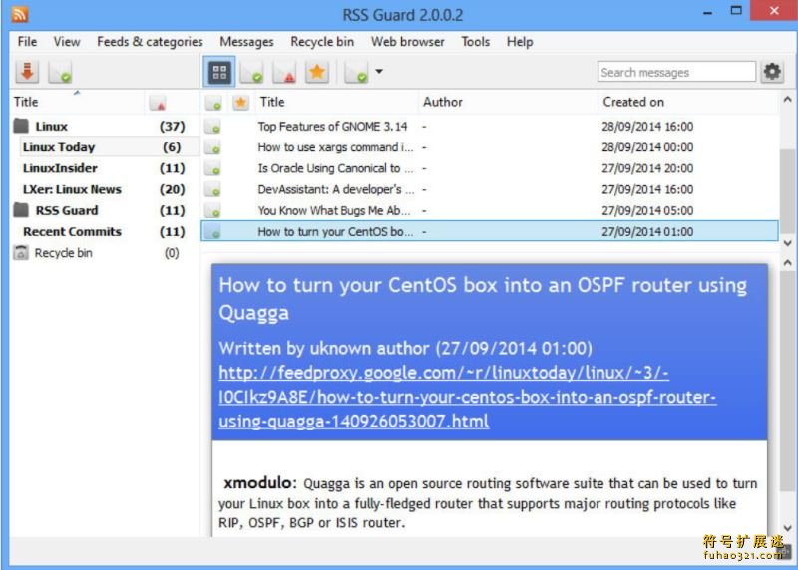Open message You Know What Bugs Me Ab
This screenshot has height=570, width=798.
(334, 211)
